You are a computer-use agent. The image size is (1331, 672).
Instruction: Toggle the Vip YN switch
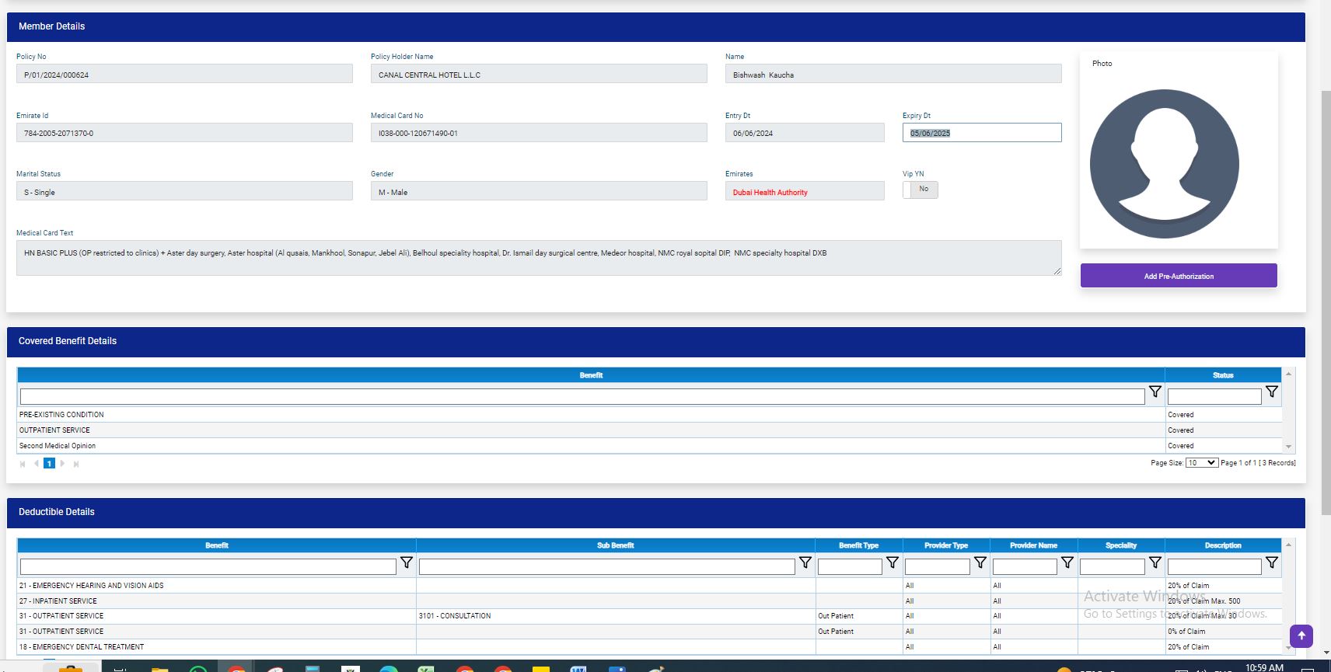click(x=920, y=190)
